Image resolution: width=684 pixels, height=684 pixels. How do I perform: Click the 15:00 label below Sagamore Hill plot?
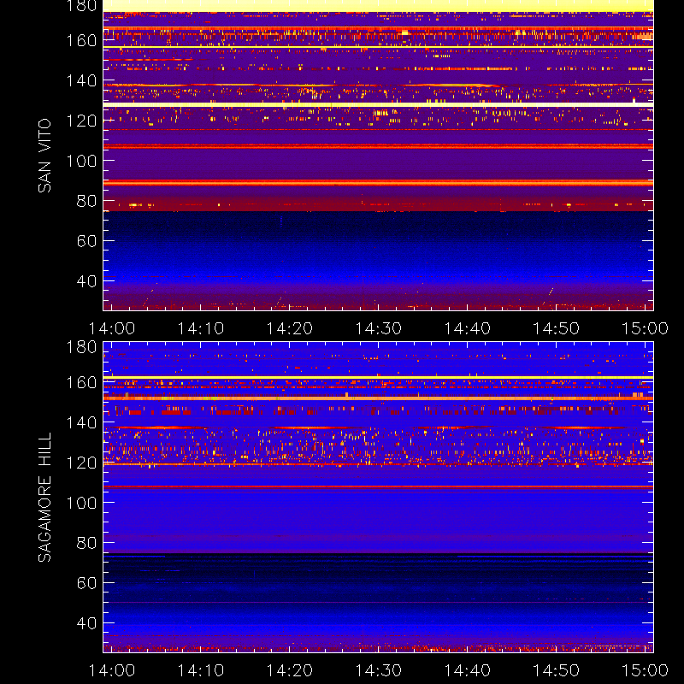645,670
